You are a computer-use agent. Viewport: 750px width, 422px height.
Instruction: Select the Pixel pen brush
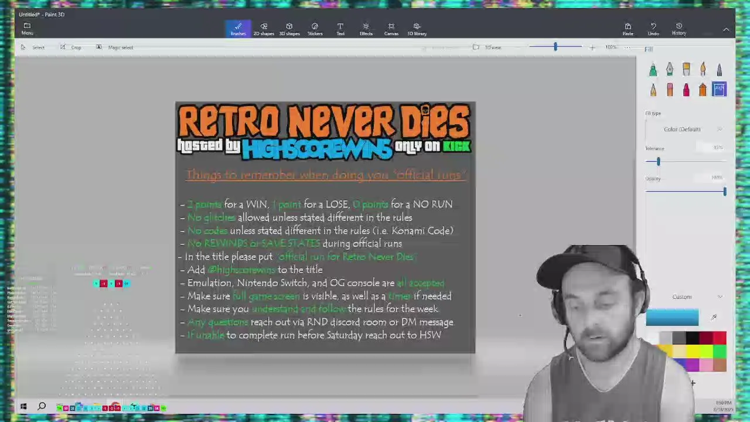click(x=719, y=70)
